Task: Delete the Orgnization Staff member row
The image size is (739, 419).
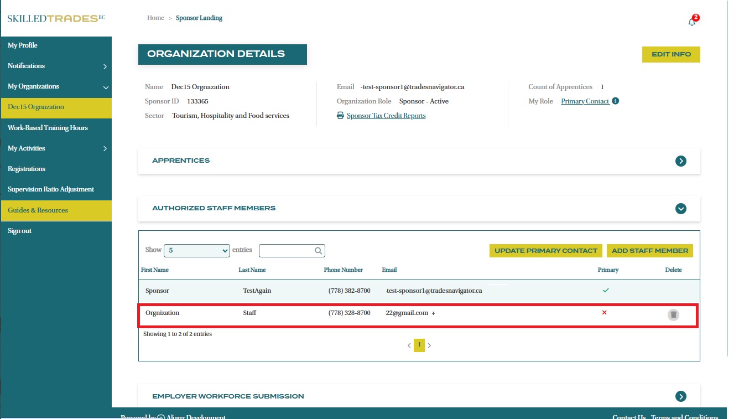Action: (673, 315)
